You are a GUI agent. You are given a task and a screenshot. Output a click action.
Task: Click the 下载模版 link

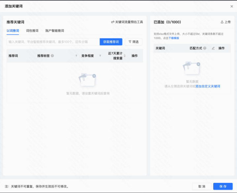pos(174,38)
